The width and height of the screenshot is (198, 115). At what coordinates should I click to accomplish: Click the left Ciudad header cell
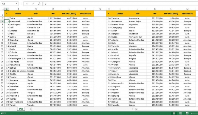pyautogui.click(x=18, y=14)
